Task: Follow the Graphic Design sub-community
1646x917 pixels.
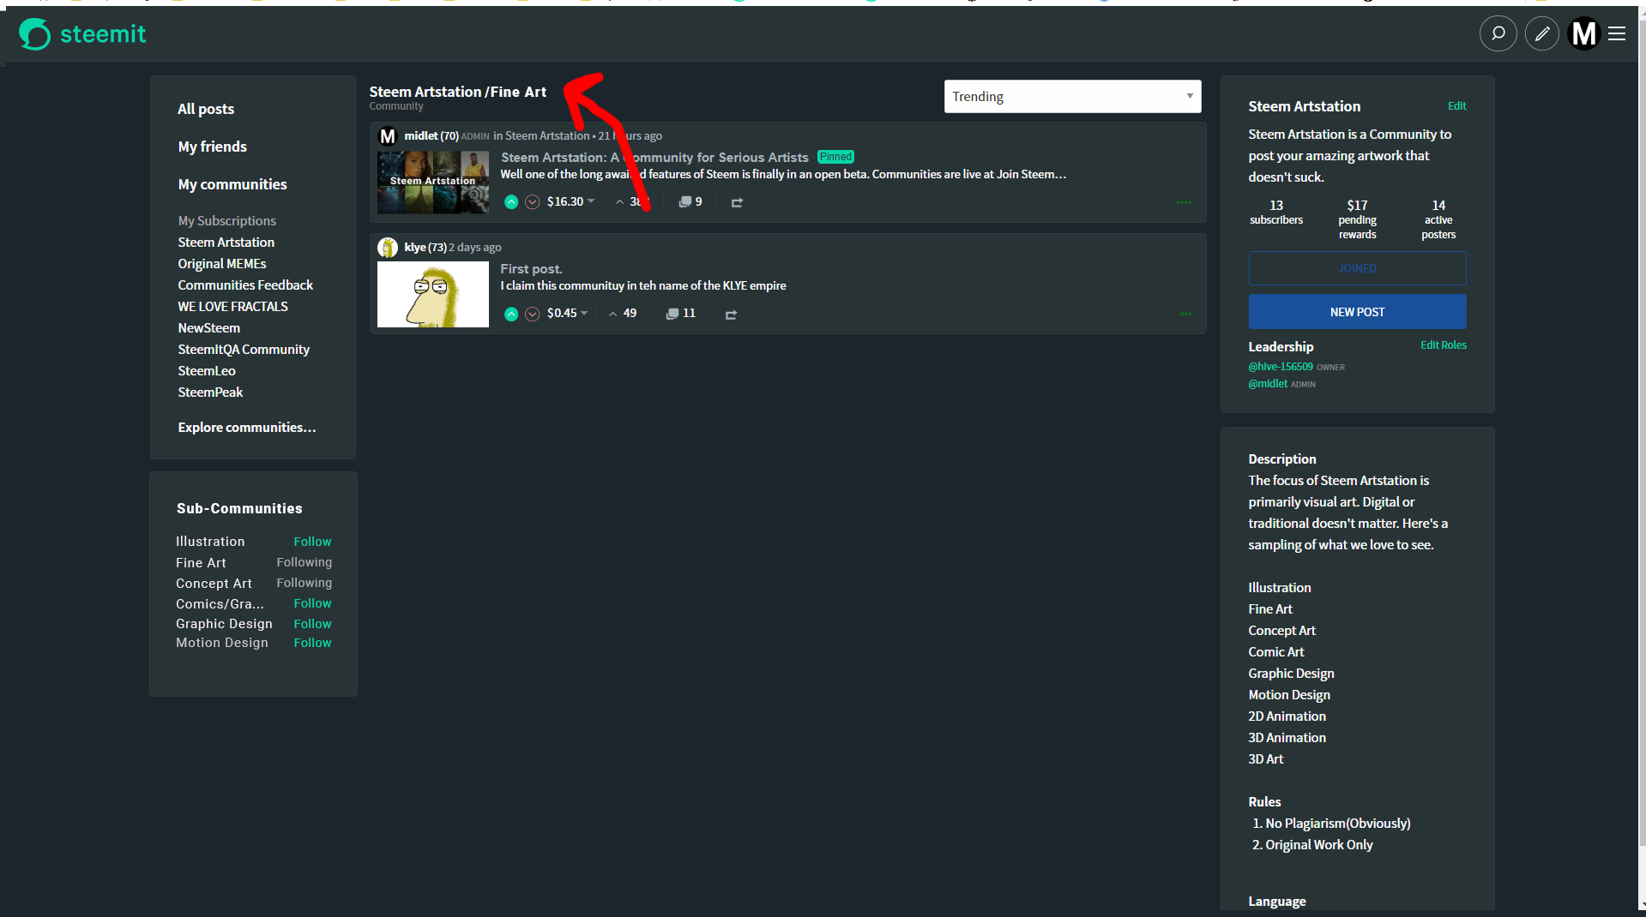Action: click(312, 624)
